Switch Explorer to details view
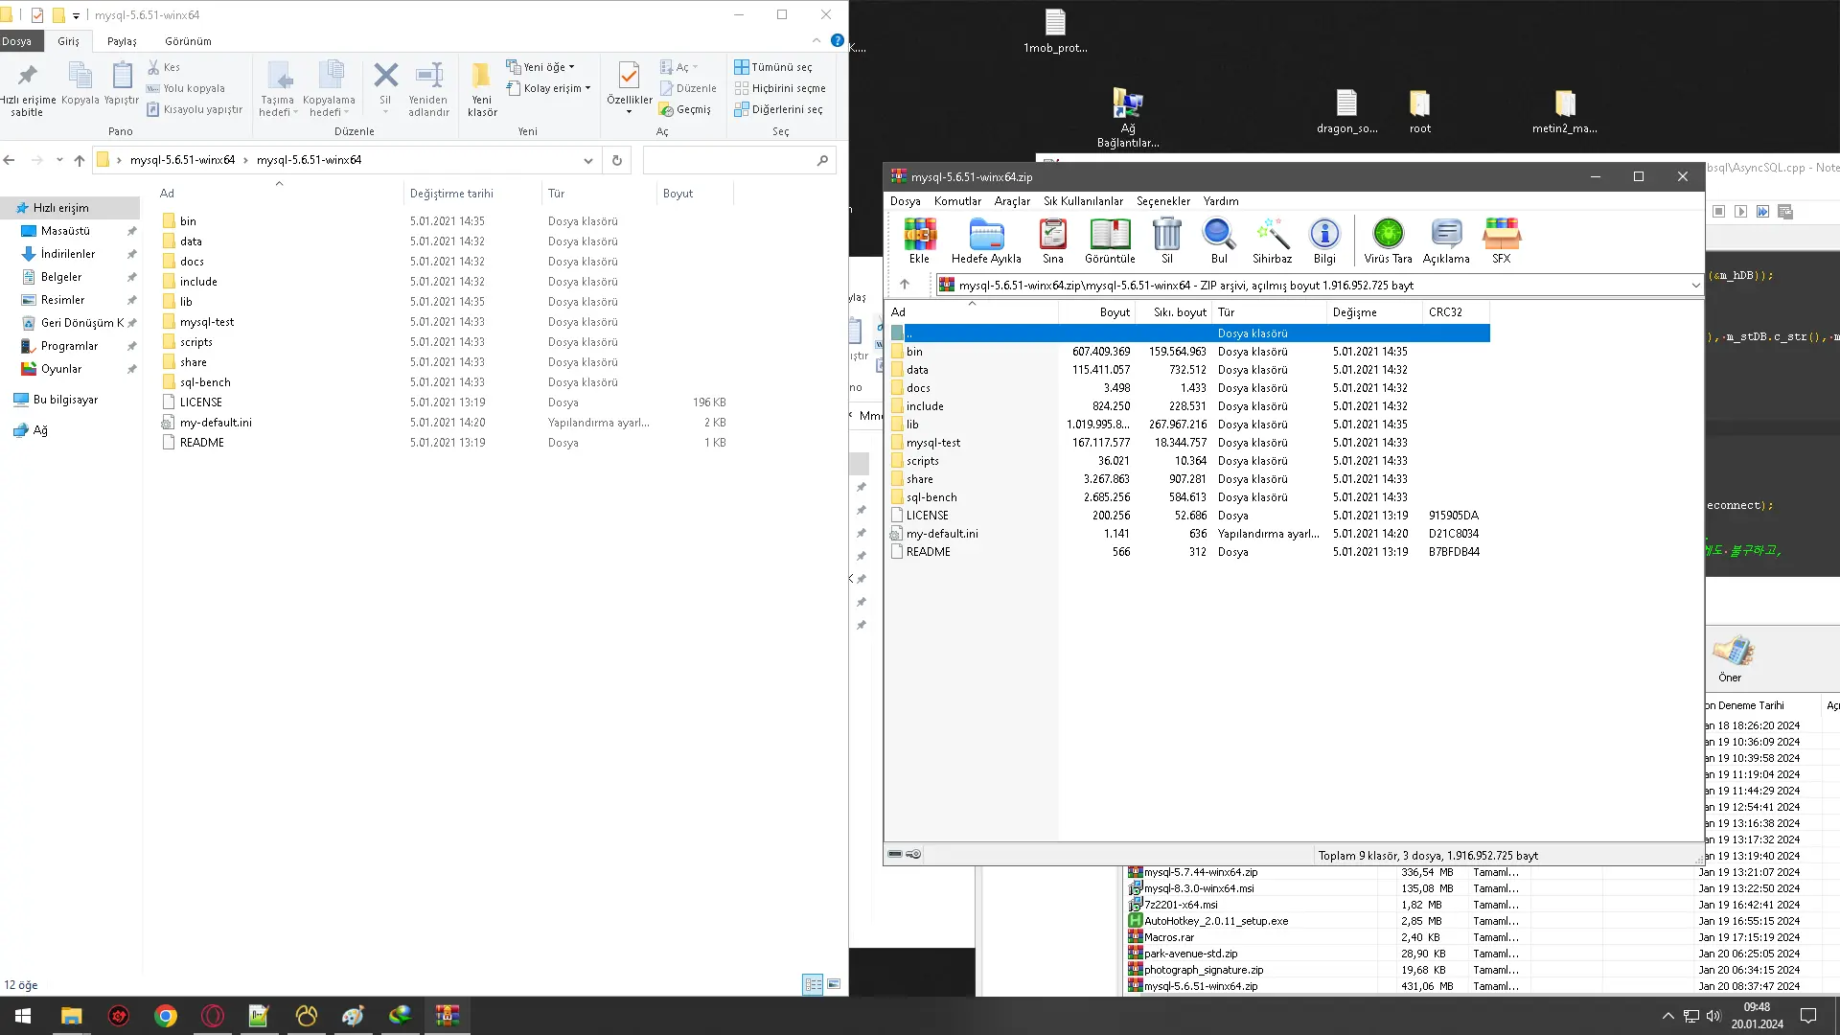Image resolution: width=1840 pixels, height=1035 pixels. tap(813, 984)
